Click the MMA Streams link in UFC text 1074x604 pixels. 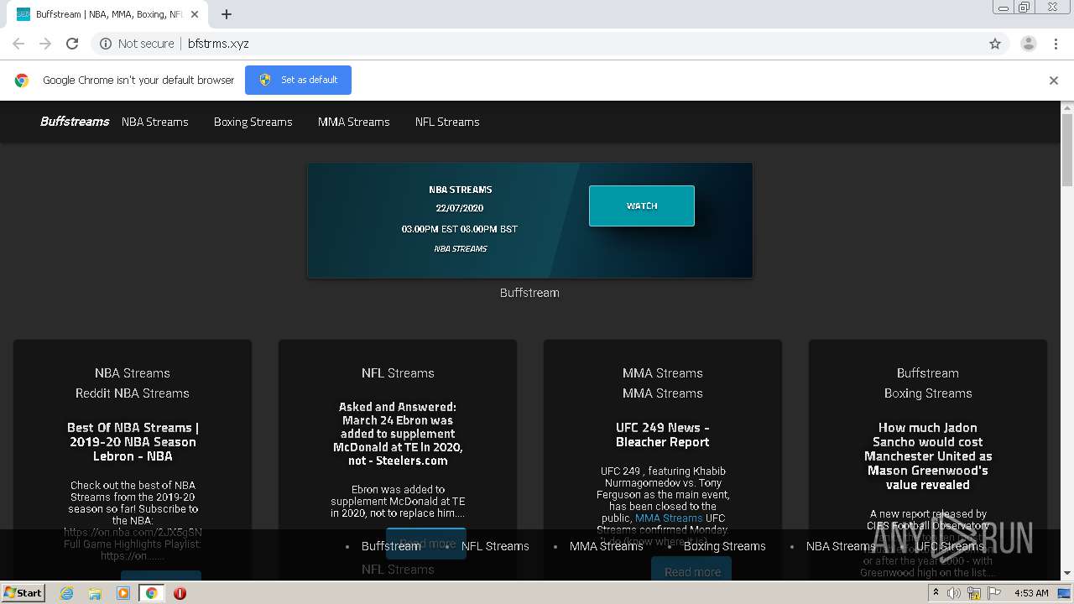click(669, 518)
